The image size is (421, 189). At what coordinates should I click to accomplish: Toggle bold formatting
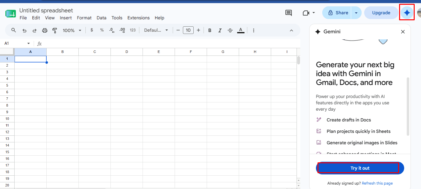pos(210,30)
